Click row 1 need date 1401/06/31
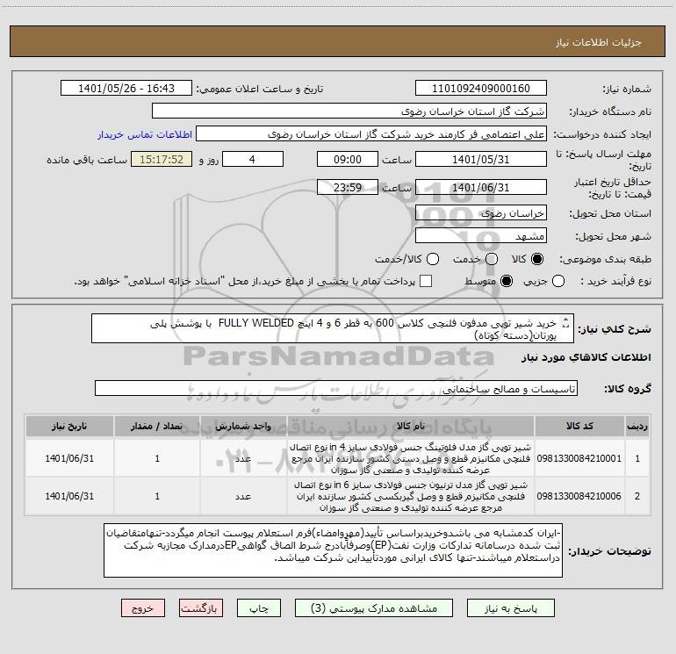The height and width of the screenshot is (654, 676). tap(69, 458)
